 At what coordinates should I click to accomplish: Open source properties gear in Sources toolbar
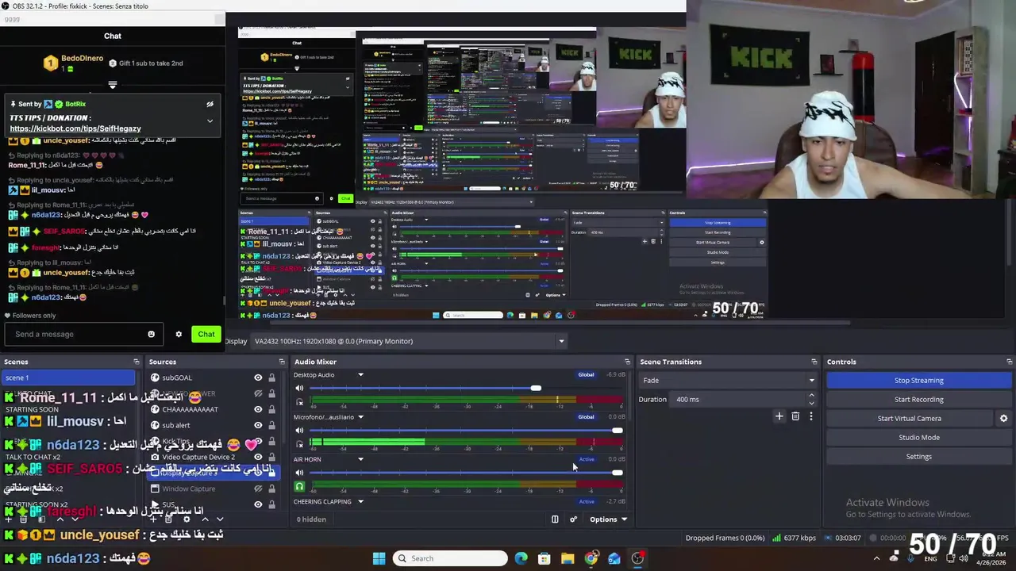pyautogui.click(x=186, y=519)
